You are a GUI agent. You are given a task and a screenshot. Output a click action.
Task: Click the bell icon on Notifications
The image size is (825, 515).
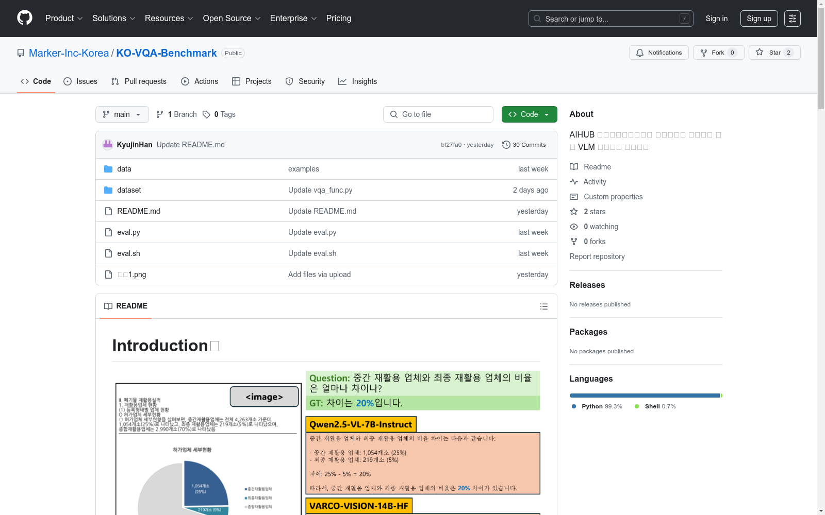640,53
